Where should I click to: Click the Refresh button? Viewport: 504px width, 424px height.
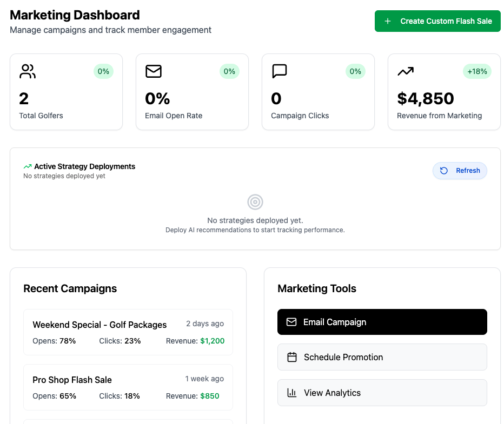pyautogui.click(x=460, y=170)
